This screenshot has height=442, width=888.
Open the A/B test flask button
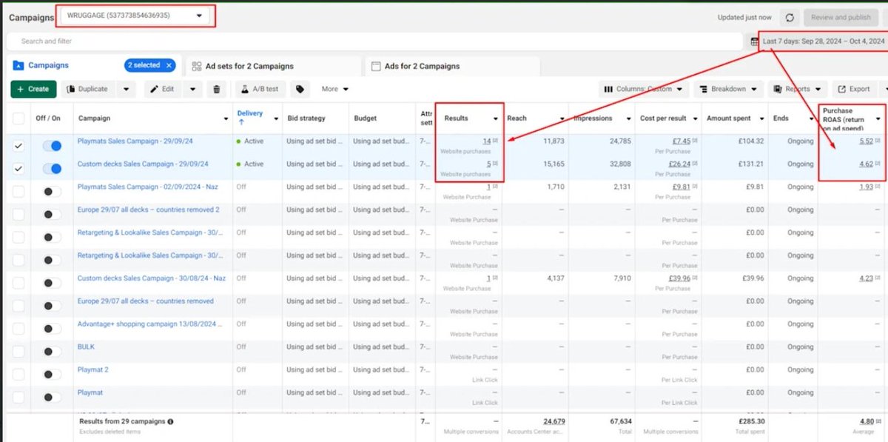point(260,89)
